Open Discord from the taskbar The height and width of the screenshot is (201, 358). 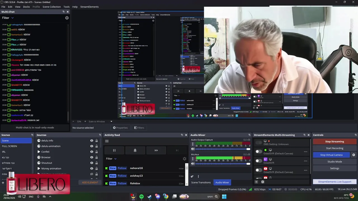coord(158,197)
